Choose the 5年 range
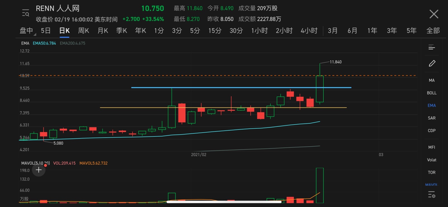The width and height of the screenshot is (448, 207). (411, 30)
